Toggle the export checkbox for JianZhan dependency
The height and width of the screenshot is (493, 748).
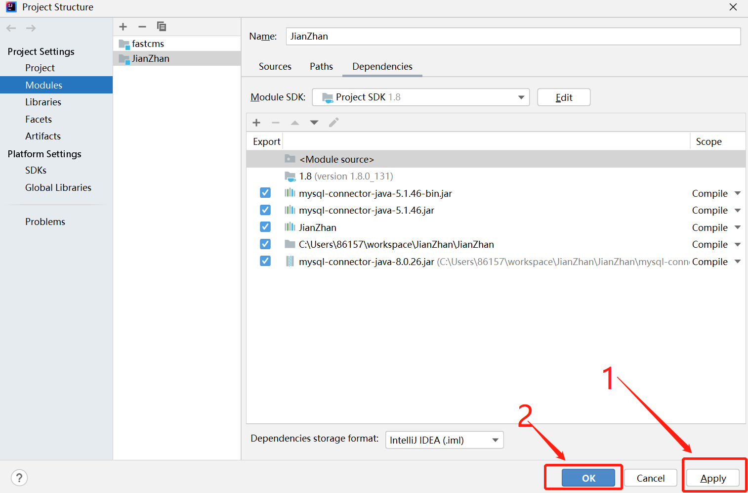pos(265,226)
